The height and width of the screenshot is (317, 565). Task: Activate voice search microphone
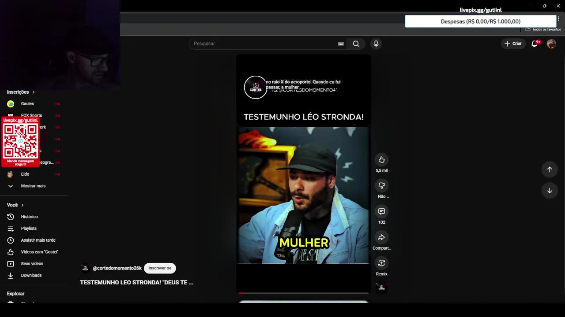[x=376, y=44]
